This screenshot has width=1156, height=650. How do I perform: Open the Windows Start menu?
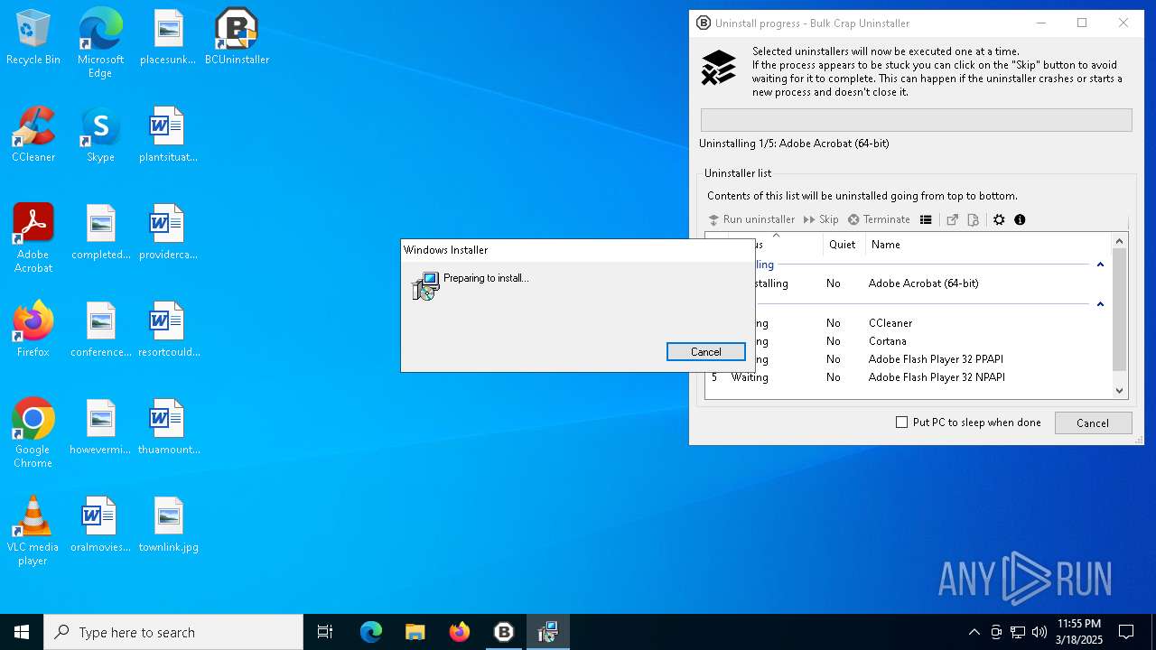pos(22,632)
